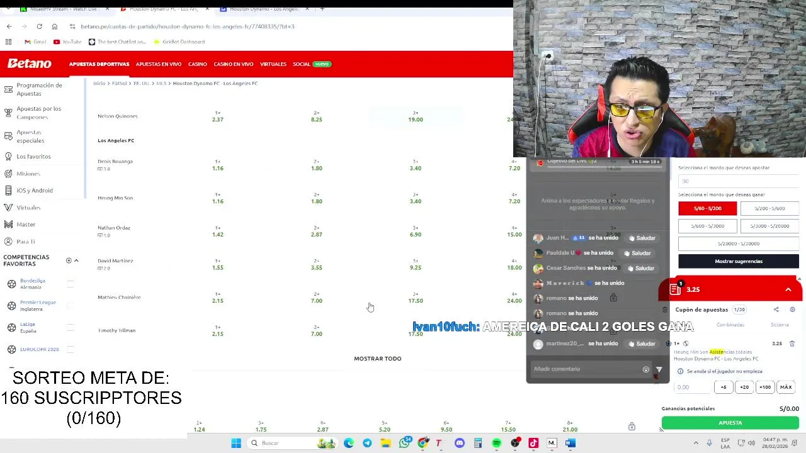Screen dimensions: 806x453
Task: Click Saludar next to Juan H
Action: click(x=642, y=238)
